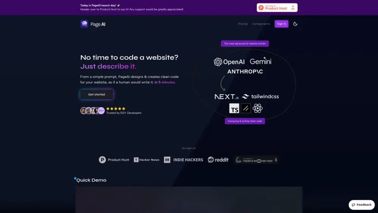Click the Anthropic logo
Screen dimensions: 378x213
(245, 72)
